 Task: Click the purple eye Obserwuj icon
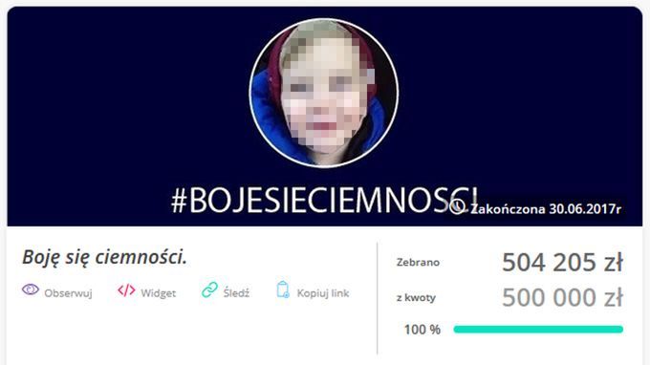pyautogui.click(x=31, y=290)
